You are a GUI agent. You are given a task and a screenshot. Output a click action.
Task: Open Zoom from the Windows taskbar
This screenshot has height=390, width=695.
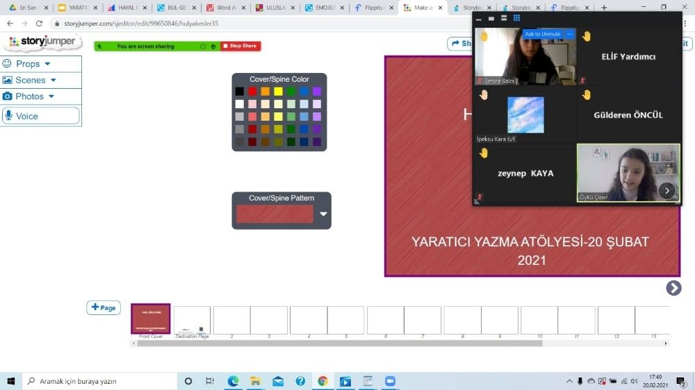[x=389, y=381]
